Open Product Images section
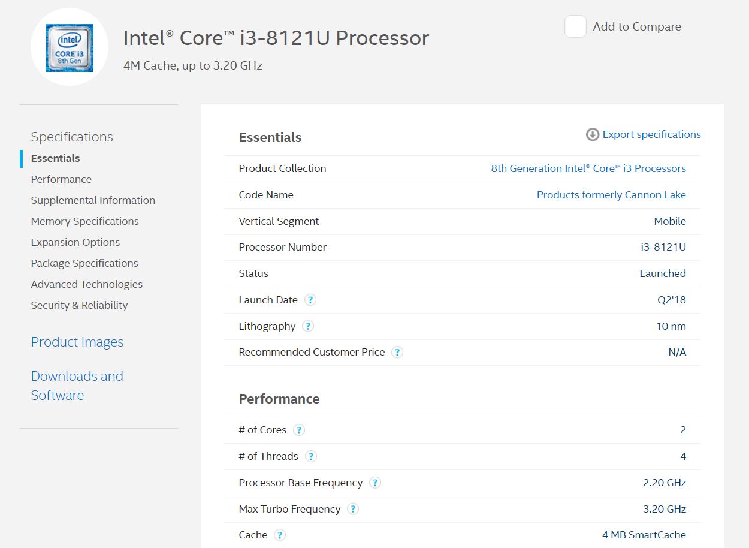The width and height of the screenshot is (749, 548). click(77, 342)
